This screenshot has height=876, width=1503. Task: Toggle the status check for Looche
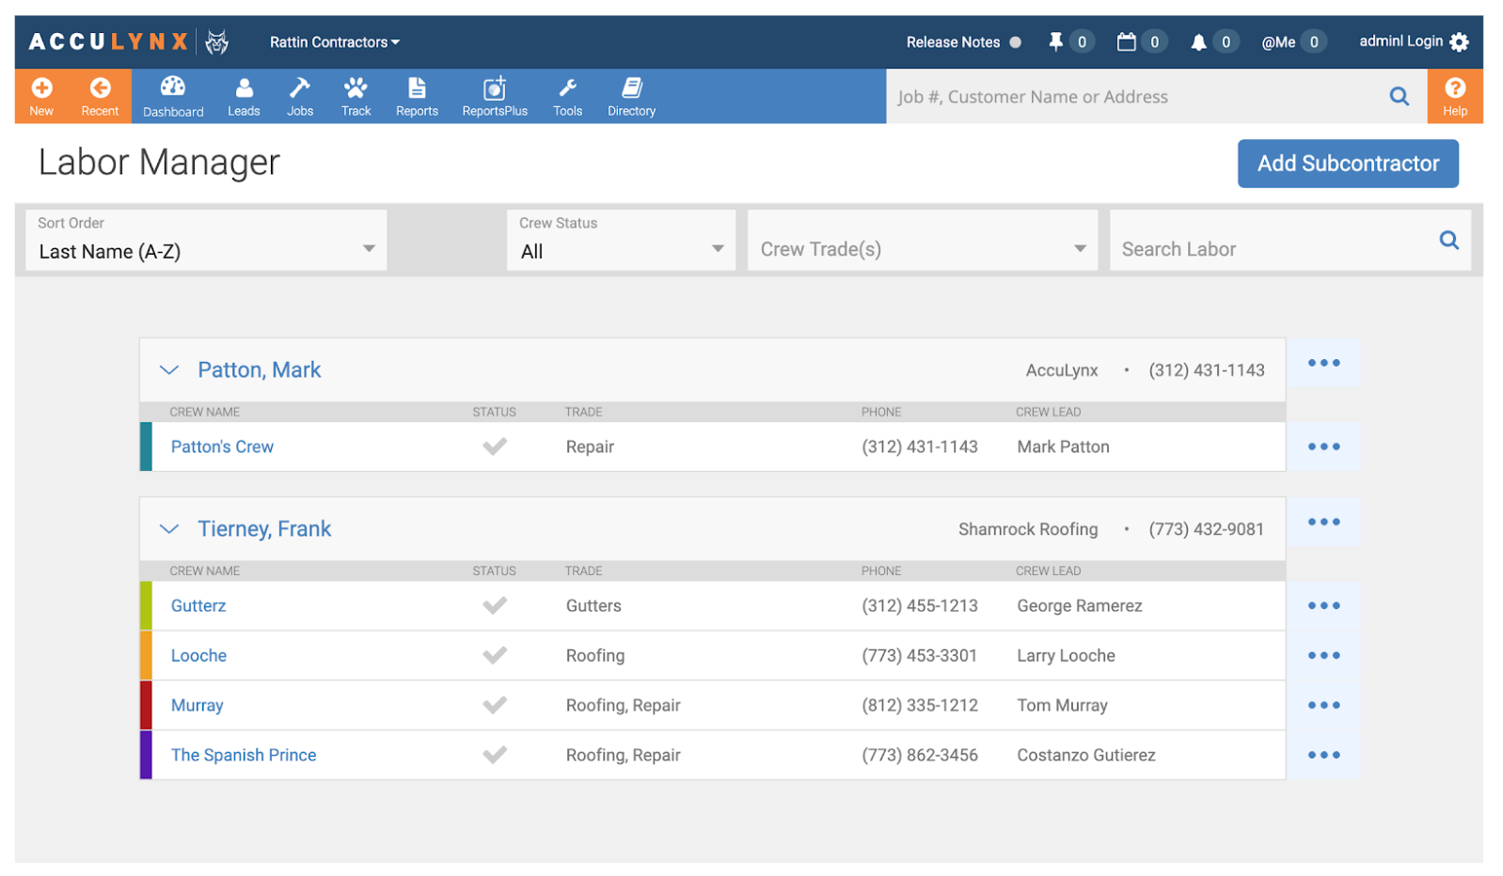coord(495,655)
